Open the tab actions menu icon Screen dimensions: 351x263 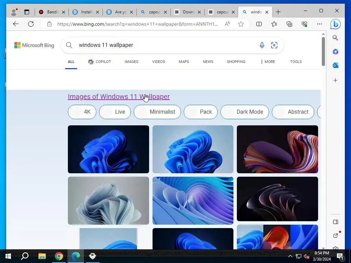click(27, 12)
